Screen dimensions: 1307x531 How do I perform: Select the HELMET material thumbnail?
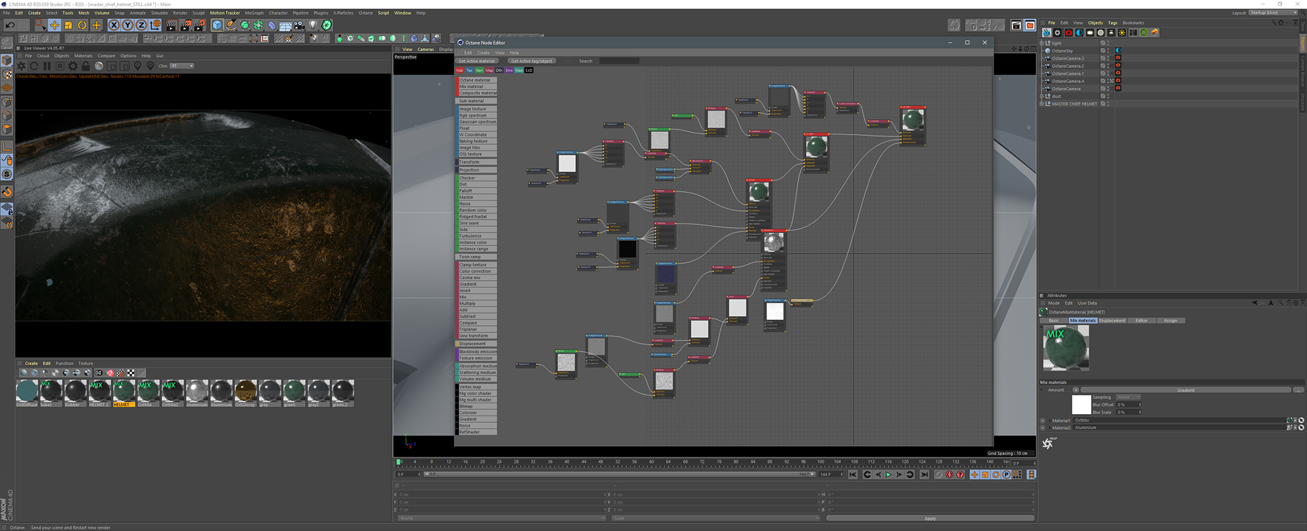click(x=123, y=392)
